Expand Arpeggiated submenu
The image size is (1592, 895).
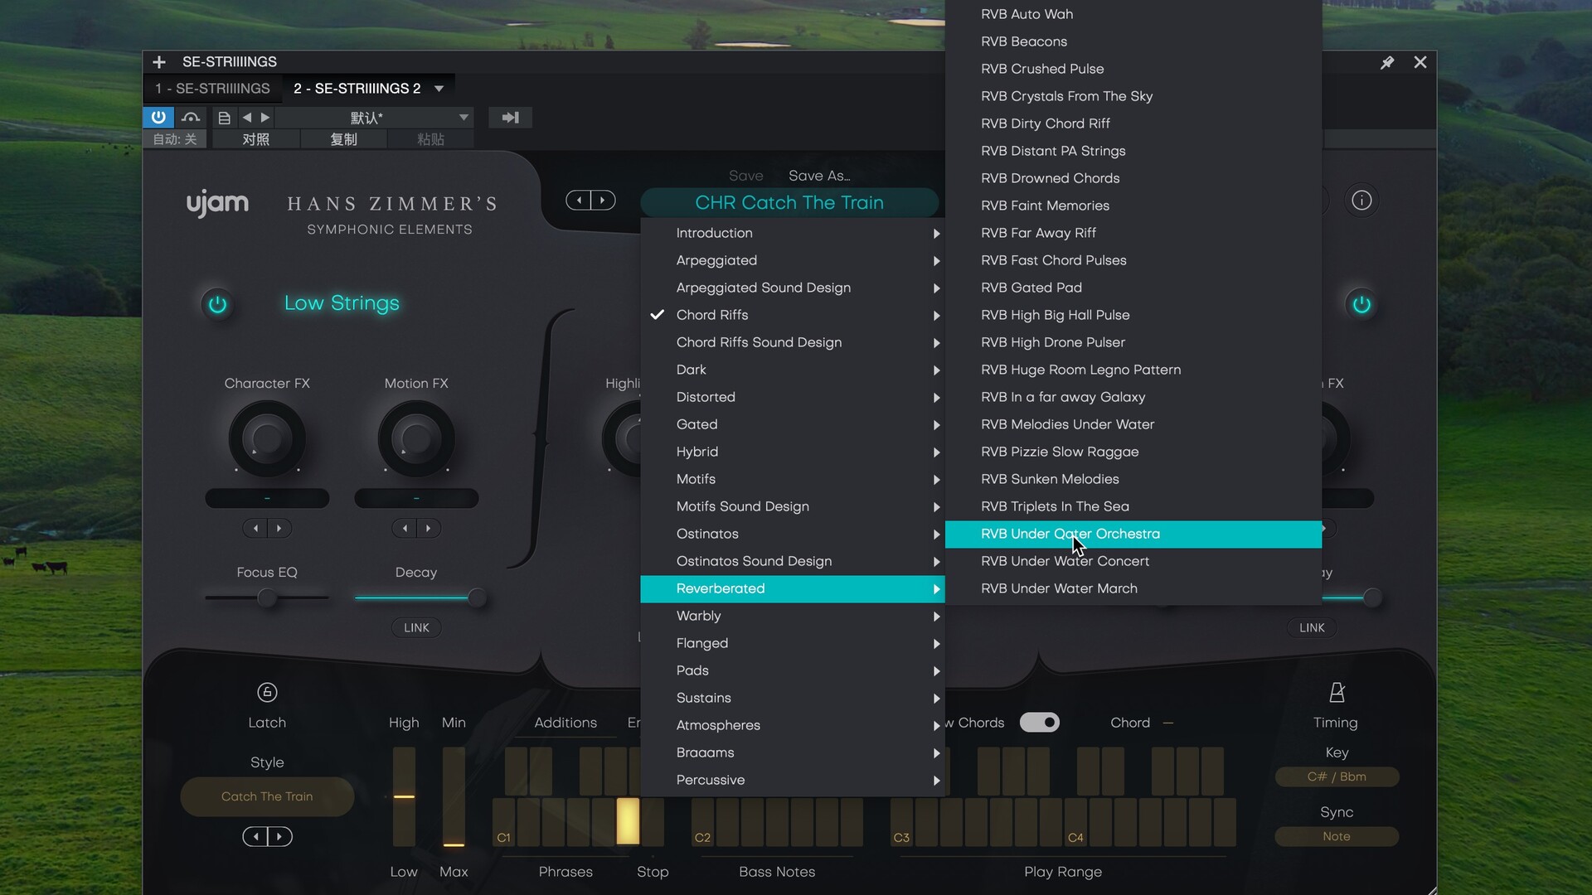pyautogui.click(x=793, y=261)
